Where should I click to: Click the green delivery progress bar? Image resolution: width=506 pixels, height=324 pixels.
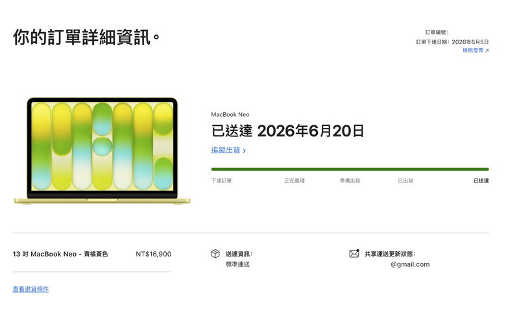point(350,169)
